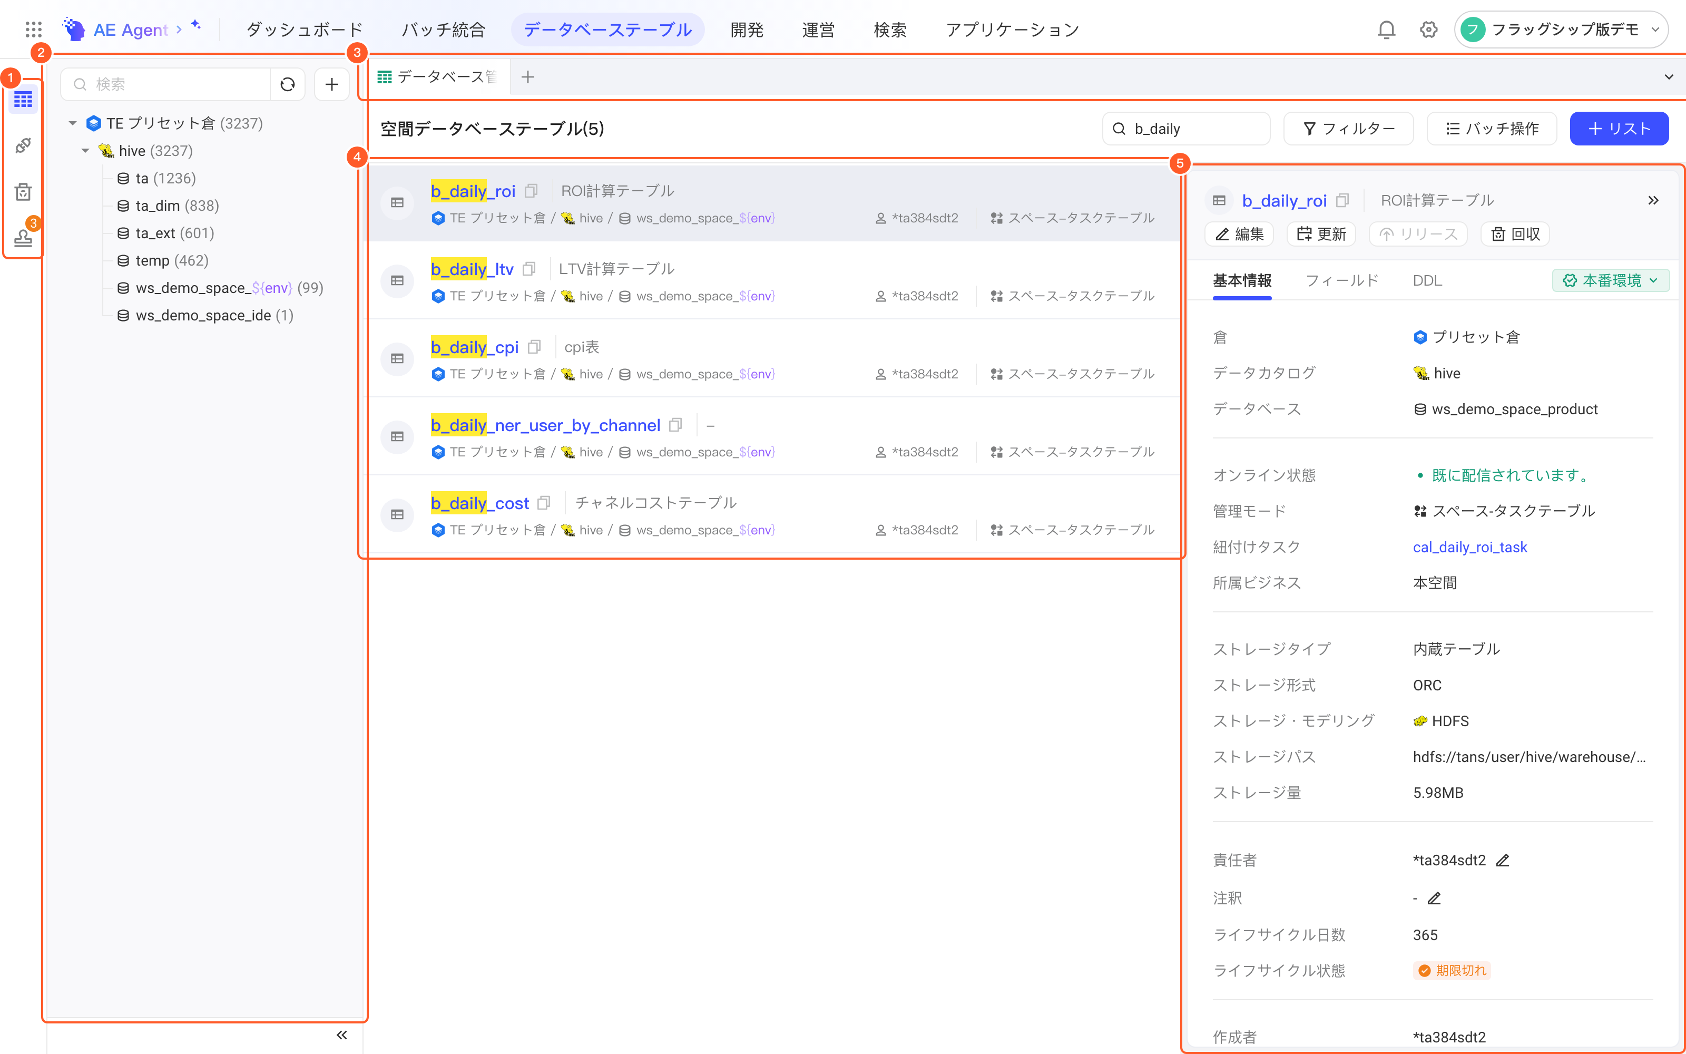Click the 更新 button
Screen dimensions: 1686x1054
pos(1321,234)
